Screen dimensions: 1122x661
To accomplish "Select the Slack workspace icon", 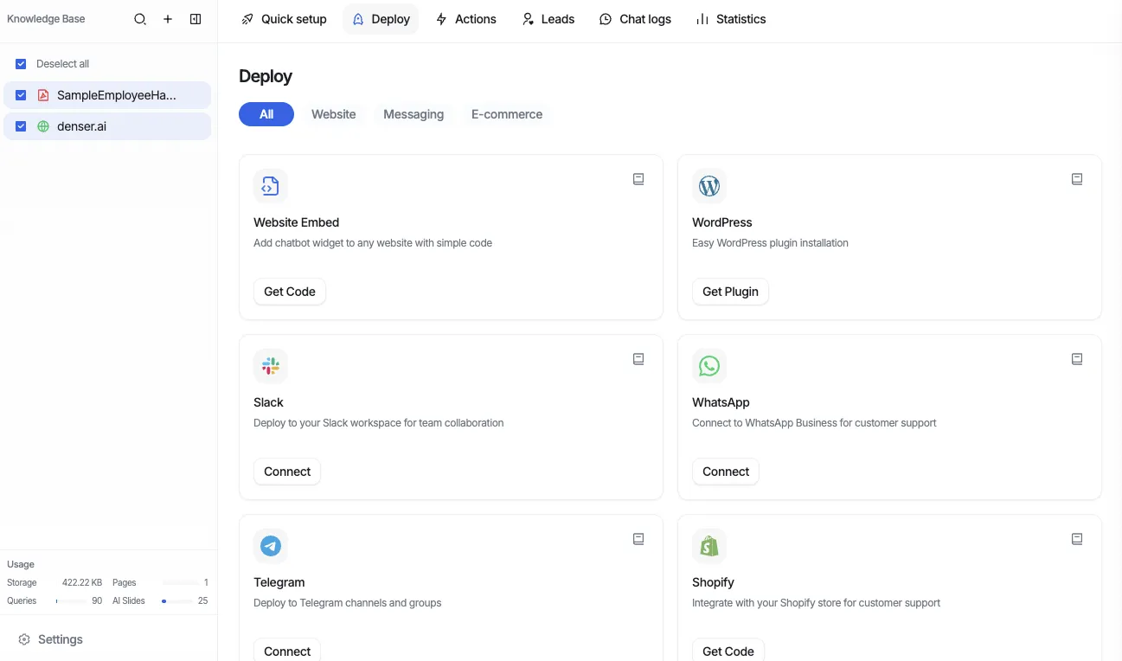I will (x=271, y=365).
